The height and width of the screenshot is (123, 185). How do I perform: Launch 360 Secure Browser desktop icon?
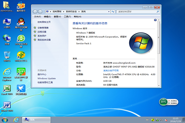(x=21, y=41)
